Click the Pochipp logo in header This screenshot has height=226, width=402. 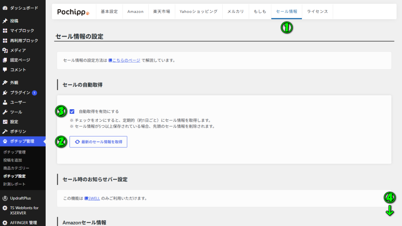click(x=73, y=12)
